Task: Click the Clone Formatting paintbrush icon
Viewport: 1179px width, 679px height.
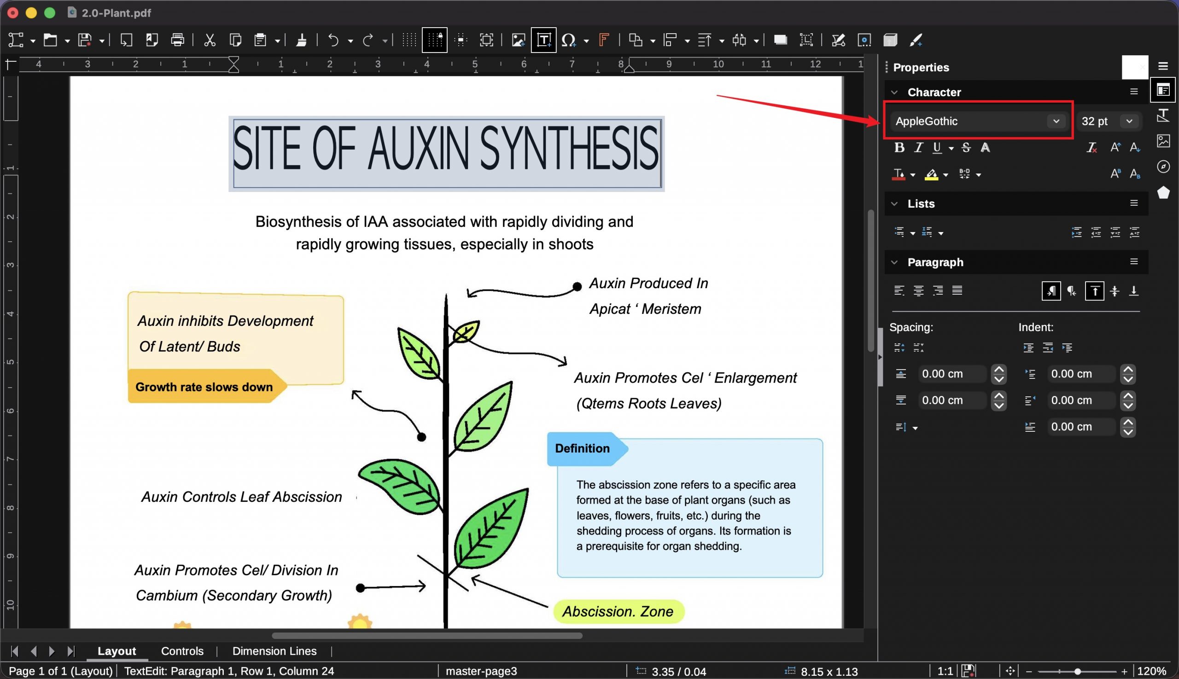Action: click(x=301, y=40)
